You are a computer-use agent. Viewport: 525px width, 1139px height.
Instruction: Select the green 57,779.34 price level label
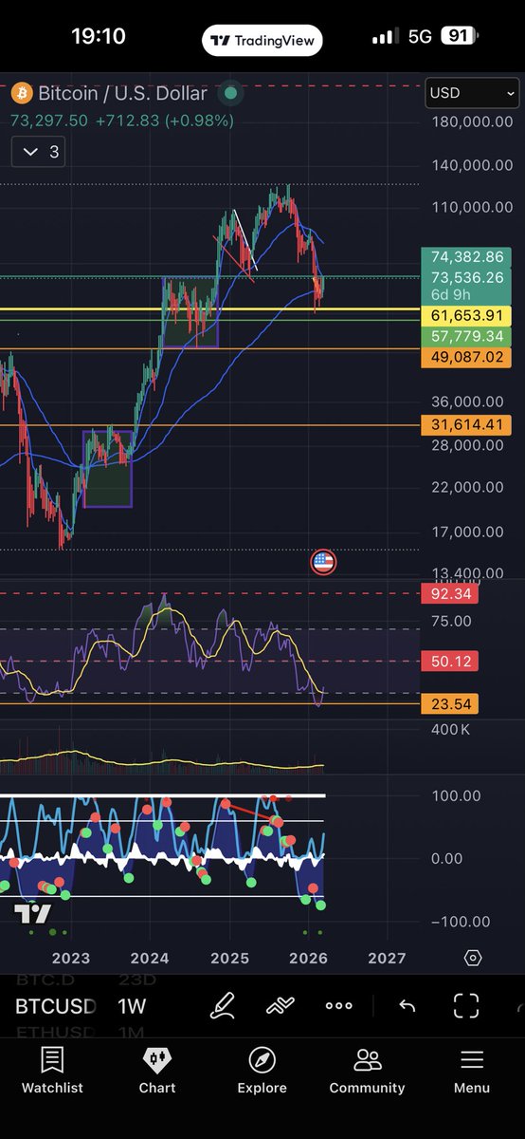point(468,336)
